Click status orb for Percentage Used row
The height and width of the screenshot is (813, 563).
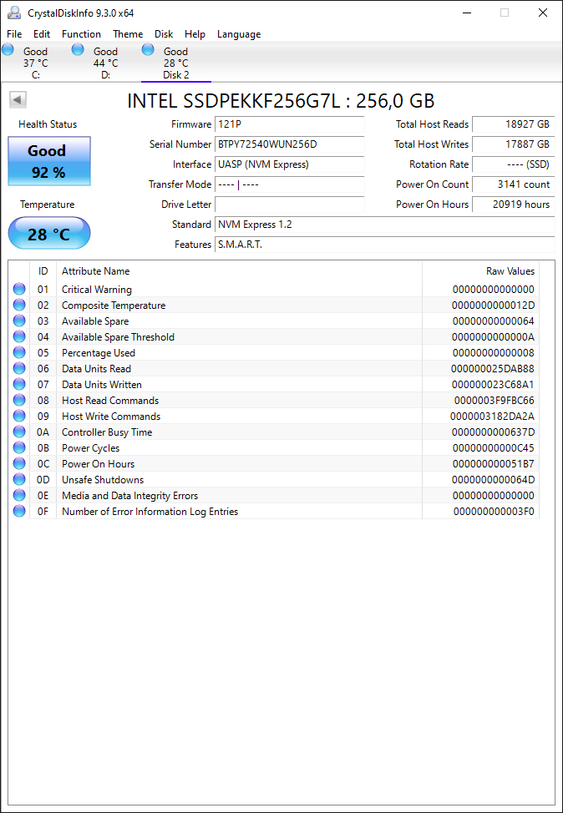(19, 352)
